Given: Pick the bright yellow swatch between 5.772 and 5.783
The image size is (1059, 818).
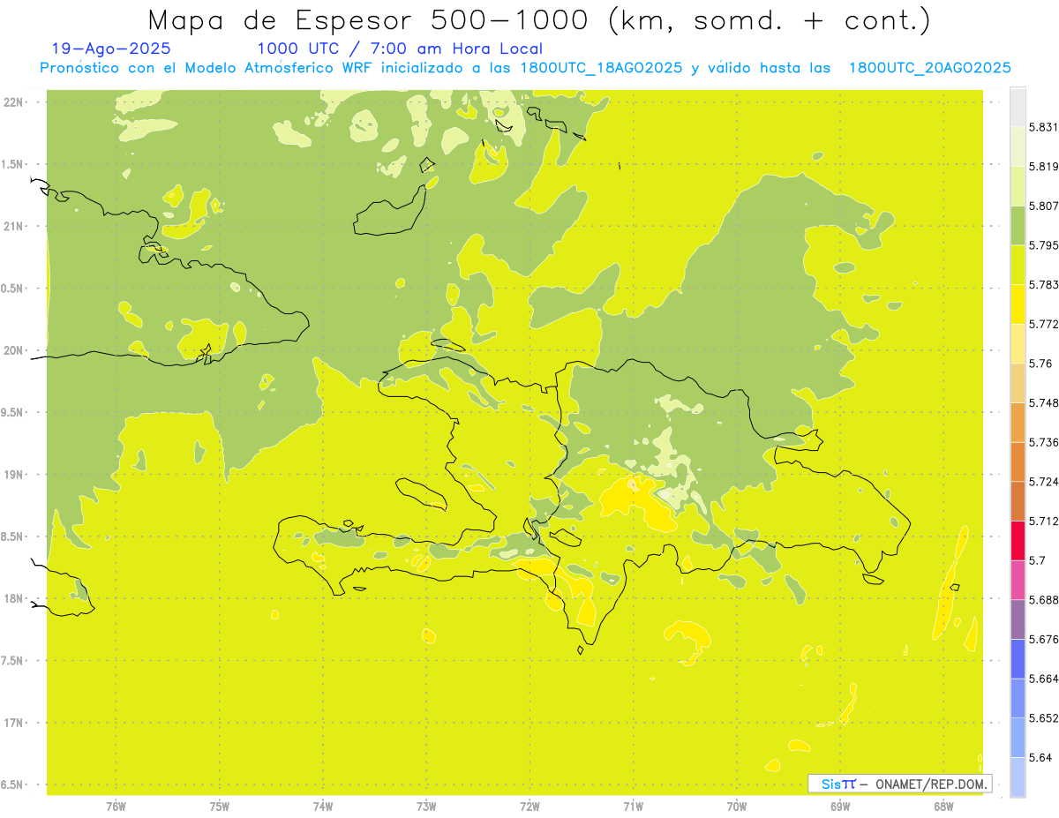Looking at the screenshot, I should click(x=1018, y=304).
